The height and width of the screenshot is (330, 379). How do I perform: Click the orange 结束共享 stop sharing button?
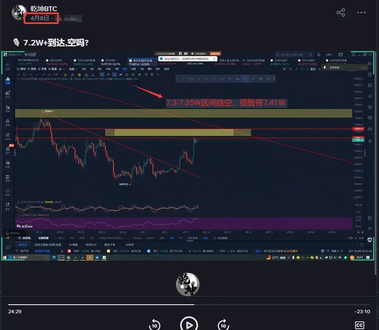[x=215, y=54]
